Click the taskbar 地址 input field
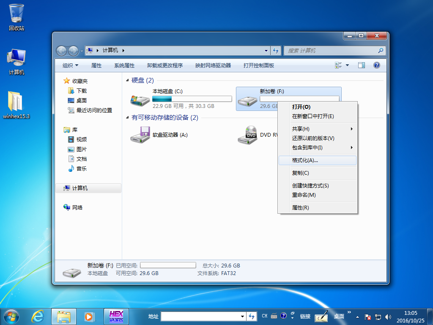 click(200, 317)
